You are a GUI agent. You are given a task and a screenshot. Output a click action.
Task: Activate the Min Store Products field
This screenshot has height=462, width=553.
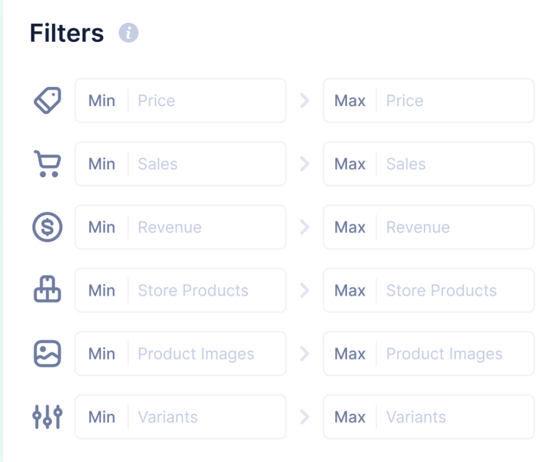(x=180, y=290)
